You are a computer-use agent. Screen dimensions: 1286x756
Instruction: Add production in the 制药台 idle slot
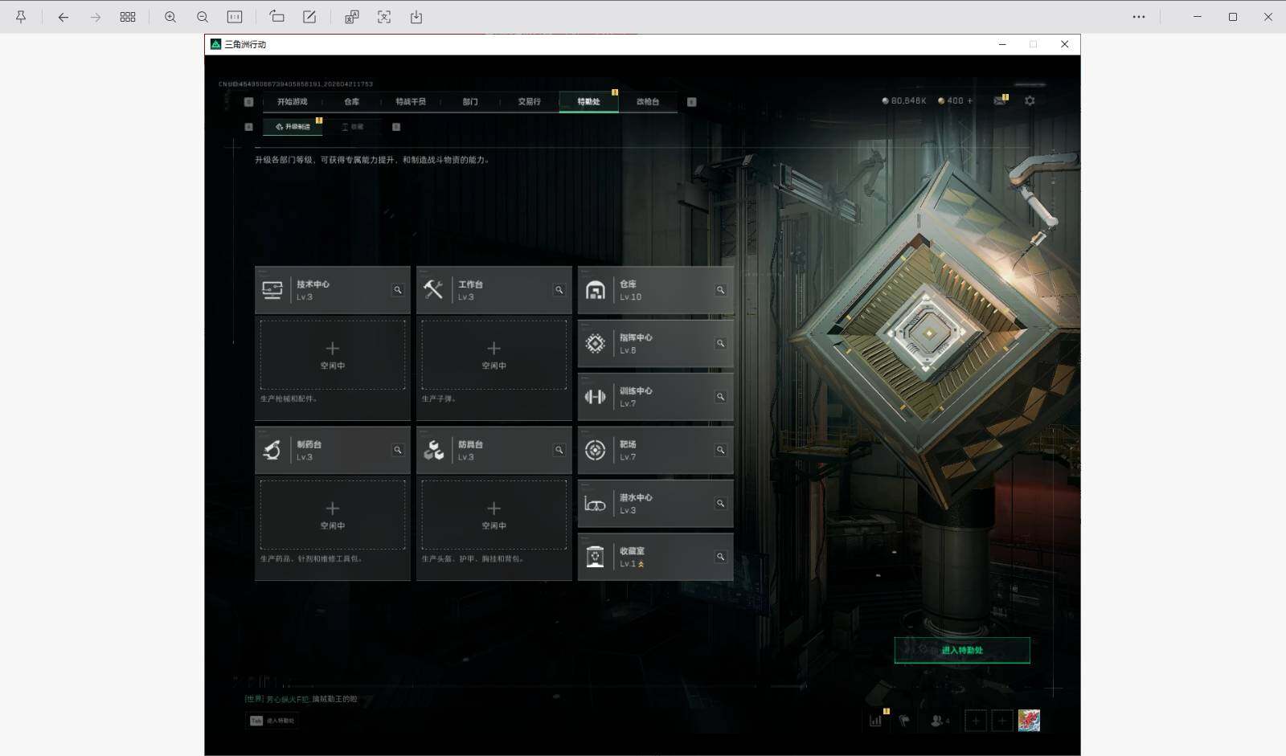click(x=332, y=514)
